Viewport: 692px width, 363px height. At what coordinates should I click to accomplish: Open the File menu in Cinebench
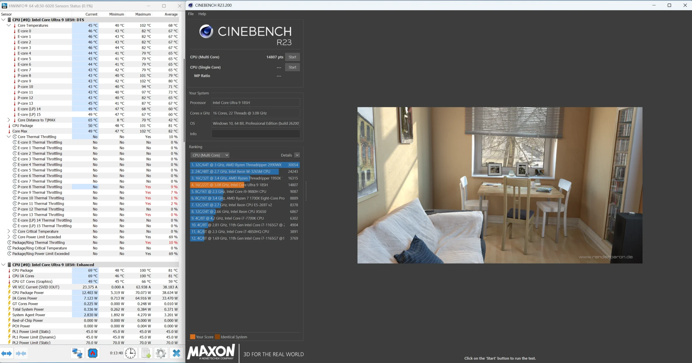pyautogui.click(x=191, y=14)
